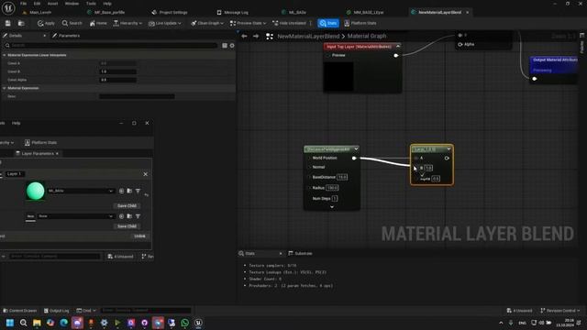Image resolution: width=587 pixels, height=330 pixels.
Task: Click NewMaterialLayerBlend breadcrumb
Action: click(x=308, y=37)
